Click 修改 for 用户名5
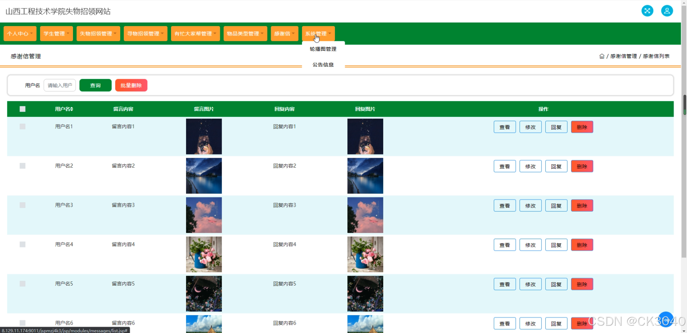687x333 pixels. [530, 284]
